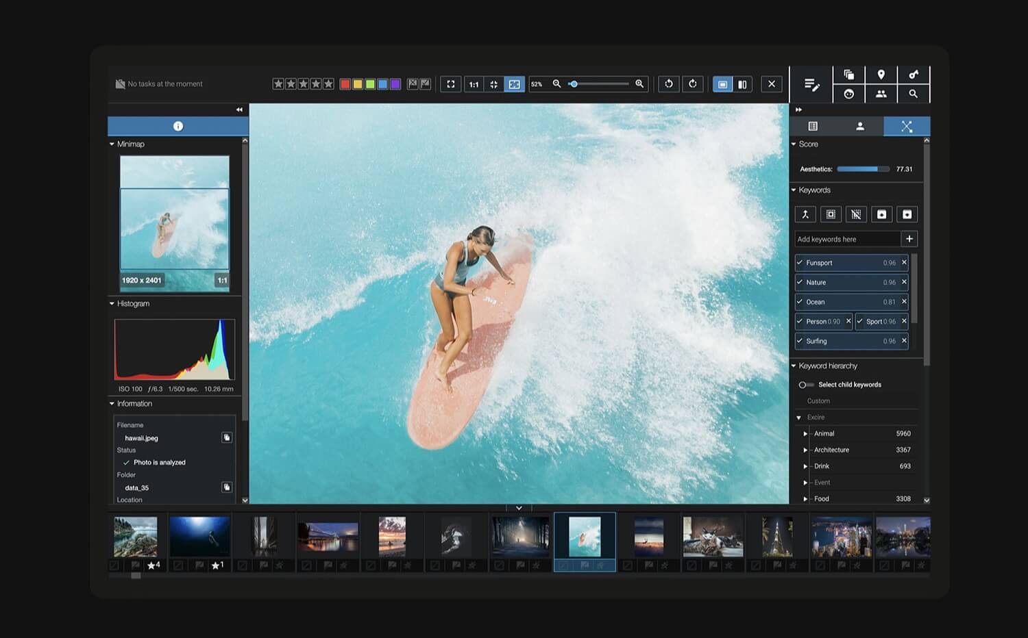
Task: Remove the Funsport keyword with its X
Action: [904, 263]
